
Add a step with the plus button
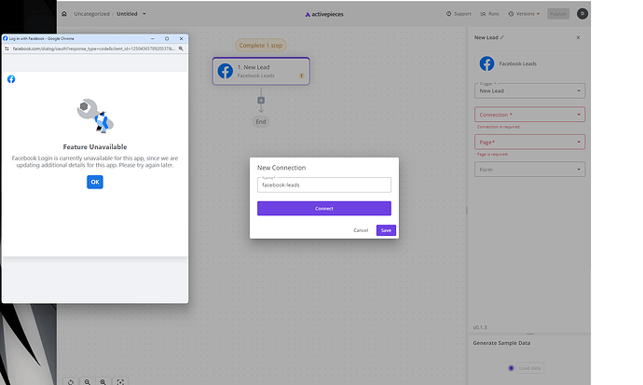[x=261, y=101]
